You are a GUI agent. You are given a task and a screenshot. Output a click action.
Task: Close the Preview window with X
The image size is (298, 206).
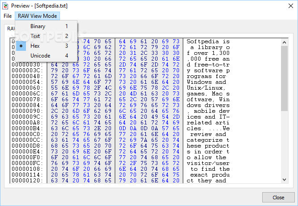(x=291, y=6)
